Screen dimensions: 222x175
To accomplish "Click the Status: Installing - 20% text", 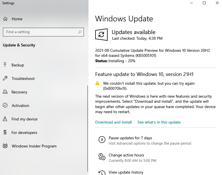I will tap(115, 61).
